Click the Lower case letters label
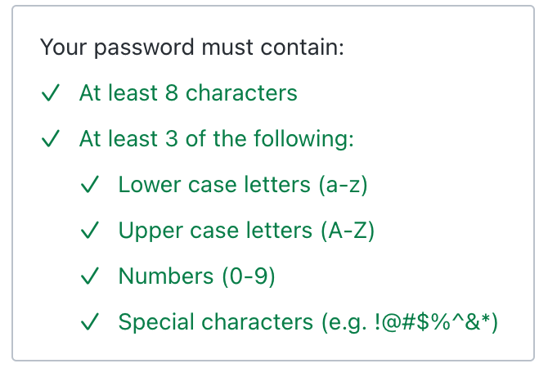Image resolution: width=548 pixels, height=368 pixels. click(x=214, y=185)
